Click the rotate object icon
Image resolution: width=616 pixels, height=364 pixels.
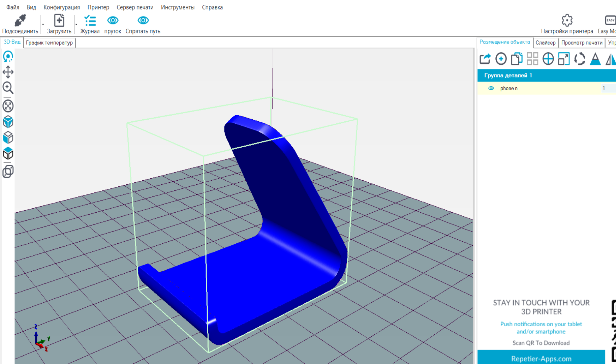coord(580,59)
